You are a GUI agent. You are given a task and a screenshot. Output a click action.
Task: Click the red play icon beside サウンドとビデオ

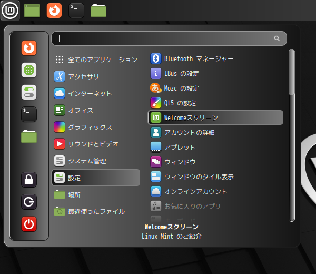60,144
